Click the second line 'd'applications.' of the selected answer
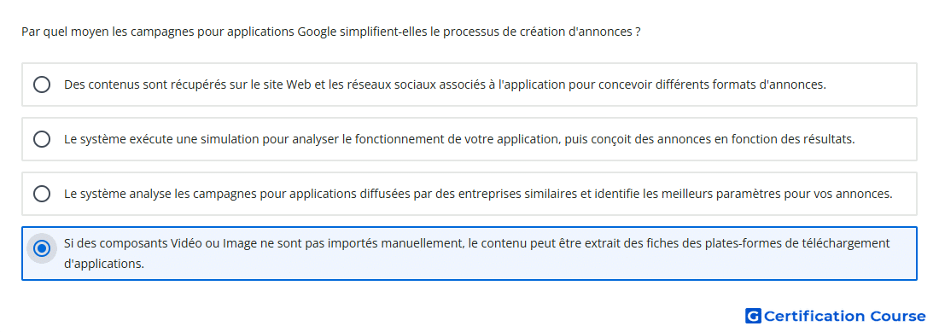 104,263
